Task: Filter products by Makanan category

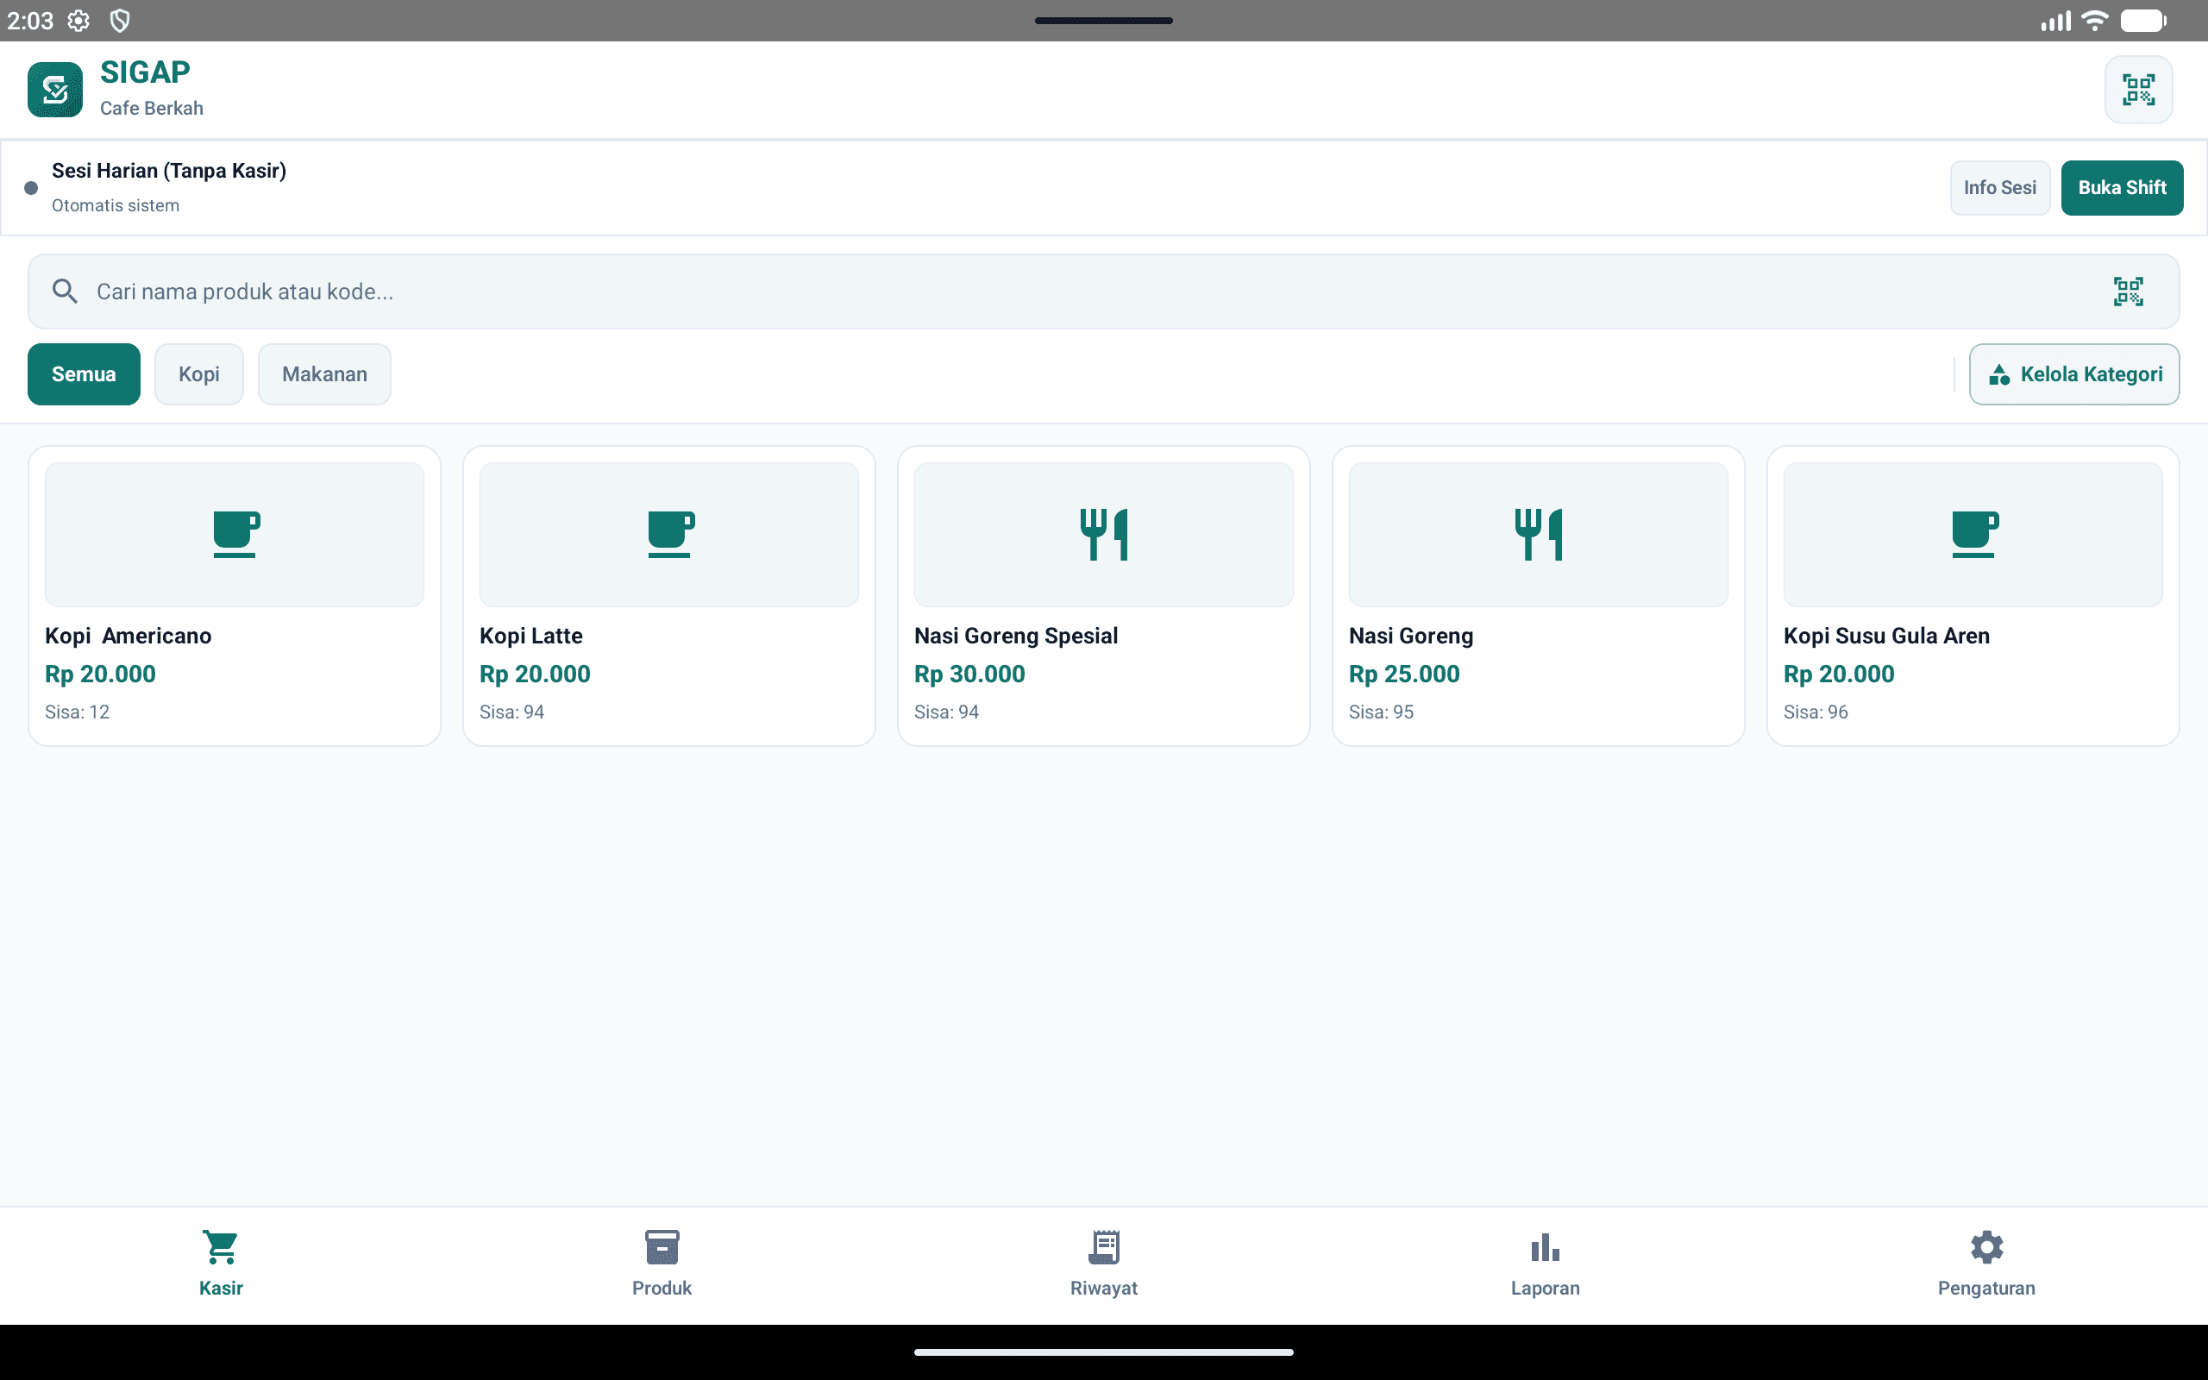Action: 325,374
